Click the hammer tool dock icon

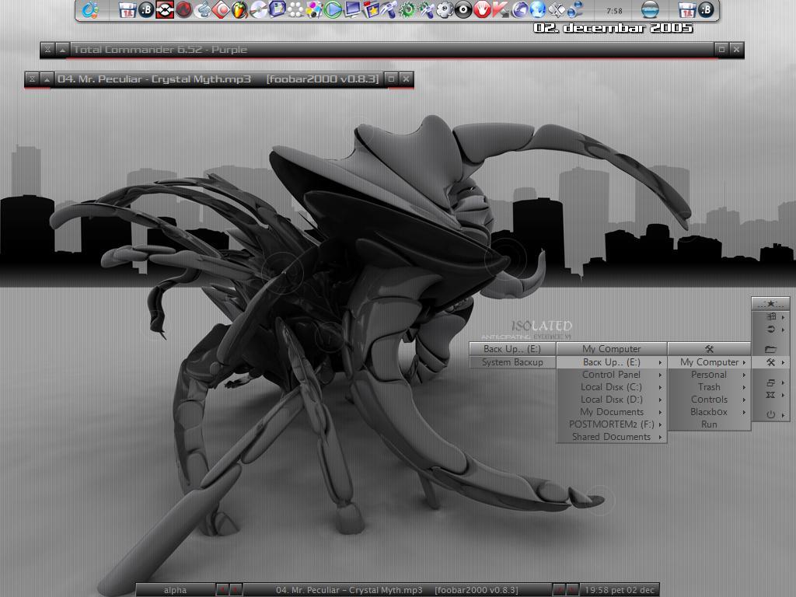(x=389, y=9)
